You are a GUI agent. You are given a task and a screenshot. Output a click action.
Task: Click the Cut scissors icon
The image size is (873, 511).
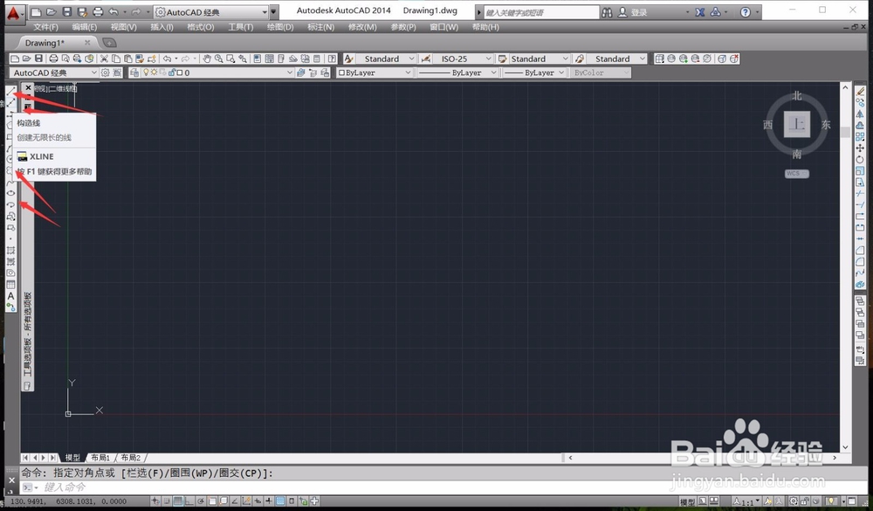click(x=104, y=59)
